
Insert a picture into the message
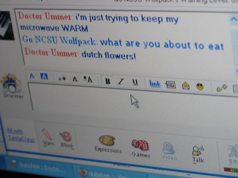click(x=170, y=85)
